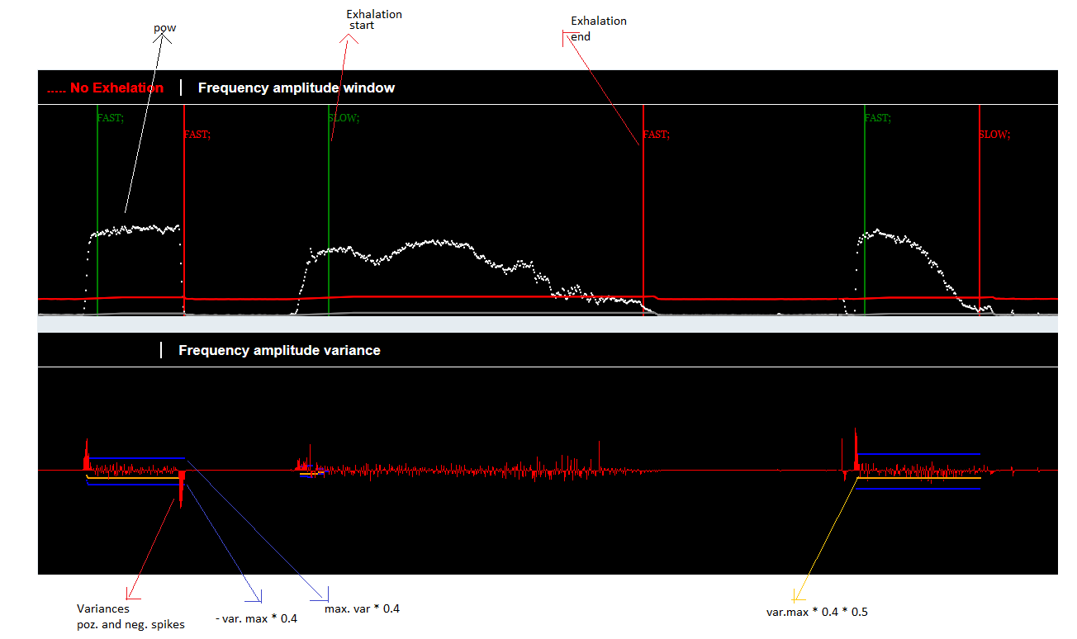This screenshot has width=1077, height=639.
Task: Select the 'Exhalation end' annotation text
Action: 598,28
